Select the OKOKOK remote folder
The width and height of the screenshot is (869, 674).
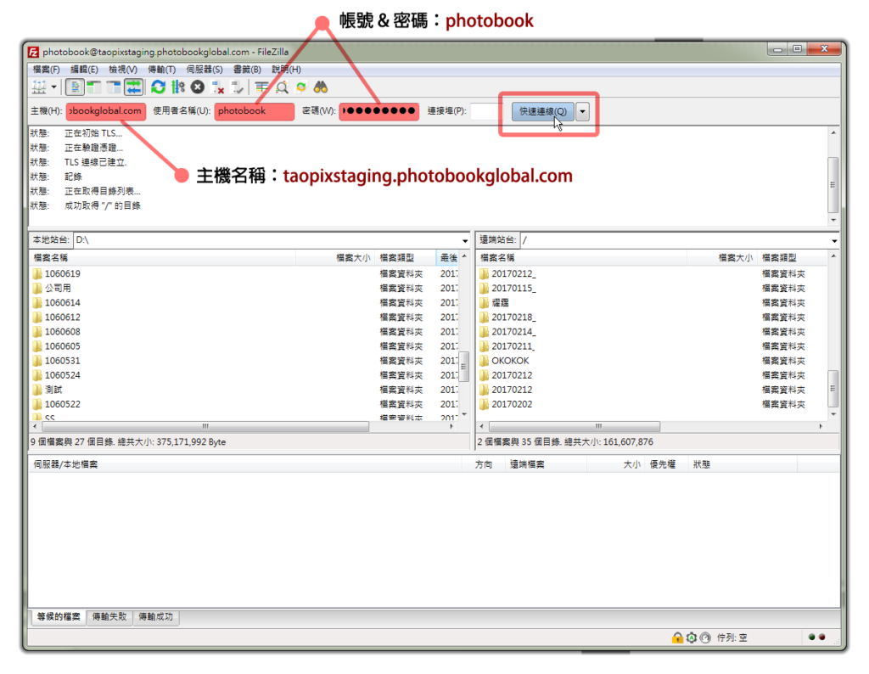510,361
